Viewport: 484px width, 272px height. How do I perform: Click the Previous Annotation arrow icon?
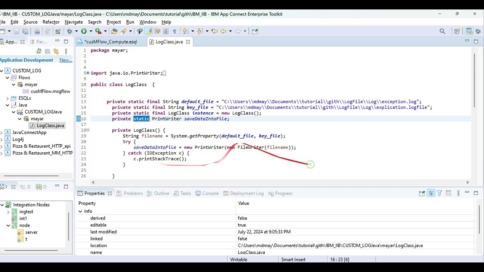pyautogui.click(x=199, y=31)
